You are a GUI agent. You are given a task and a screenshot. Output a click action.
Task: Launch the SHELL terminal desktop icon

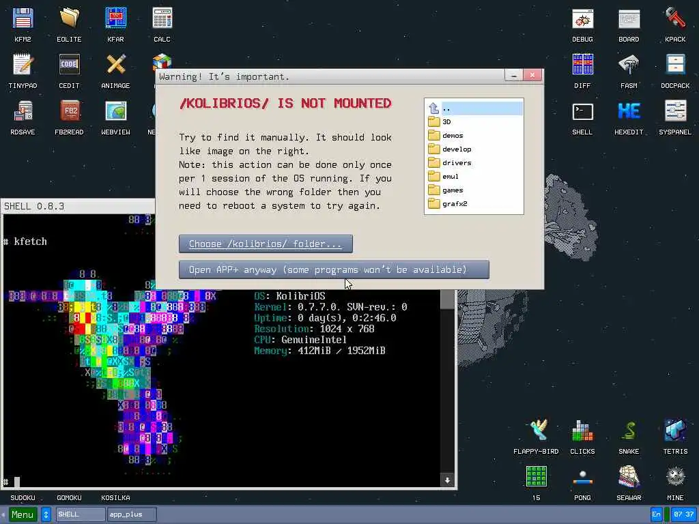point(583,111)
